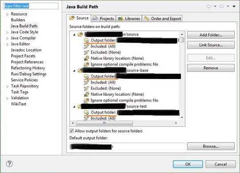Click the Excluded filter icon under /source
This screenshot has width=240, height=173.
pyautogui.click(x=87, y=52)
